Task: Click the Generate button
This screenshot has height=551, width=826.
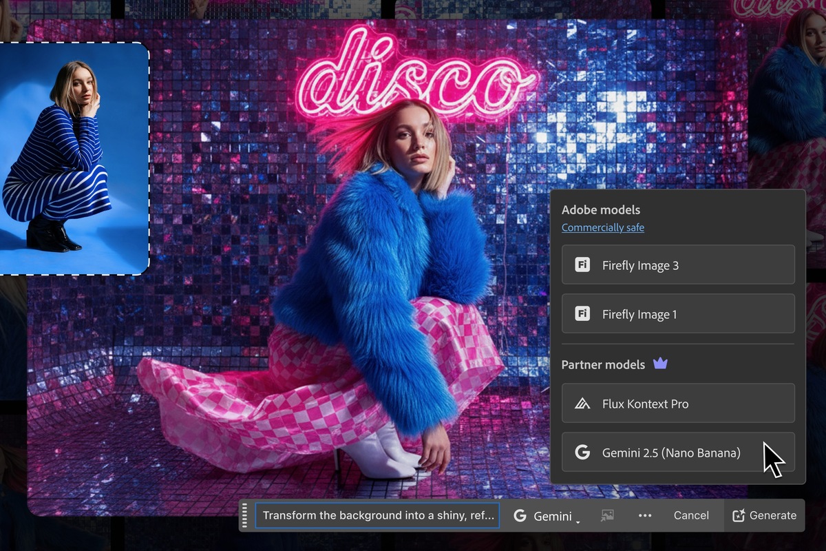Action: click(764, 515)
